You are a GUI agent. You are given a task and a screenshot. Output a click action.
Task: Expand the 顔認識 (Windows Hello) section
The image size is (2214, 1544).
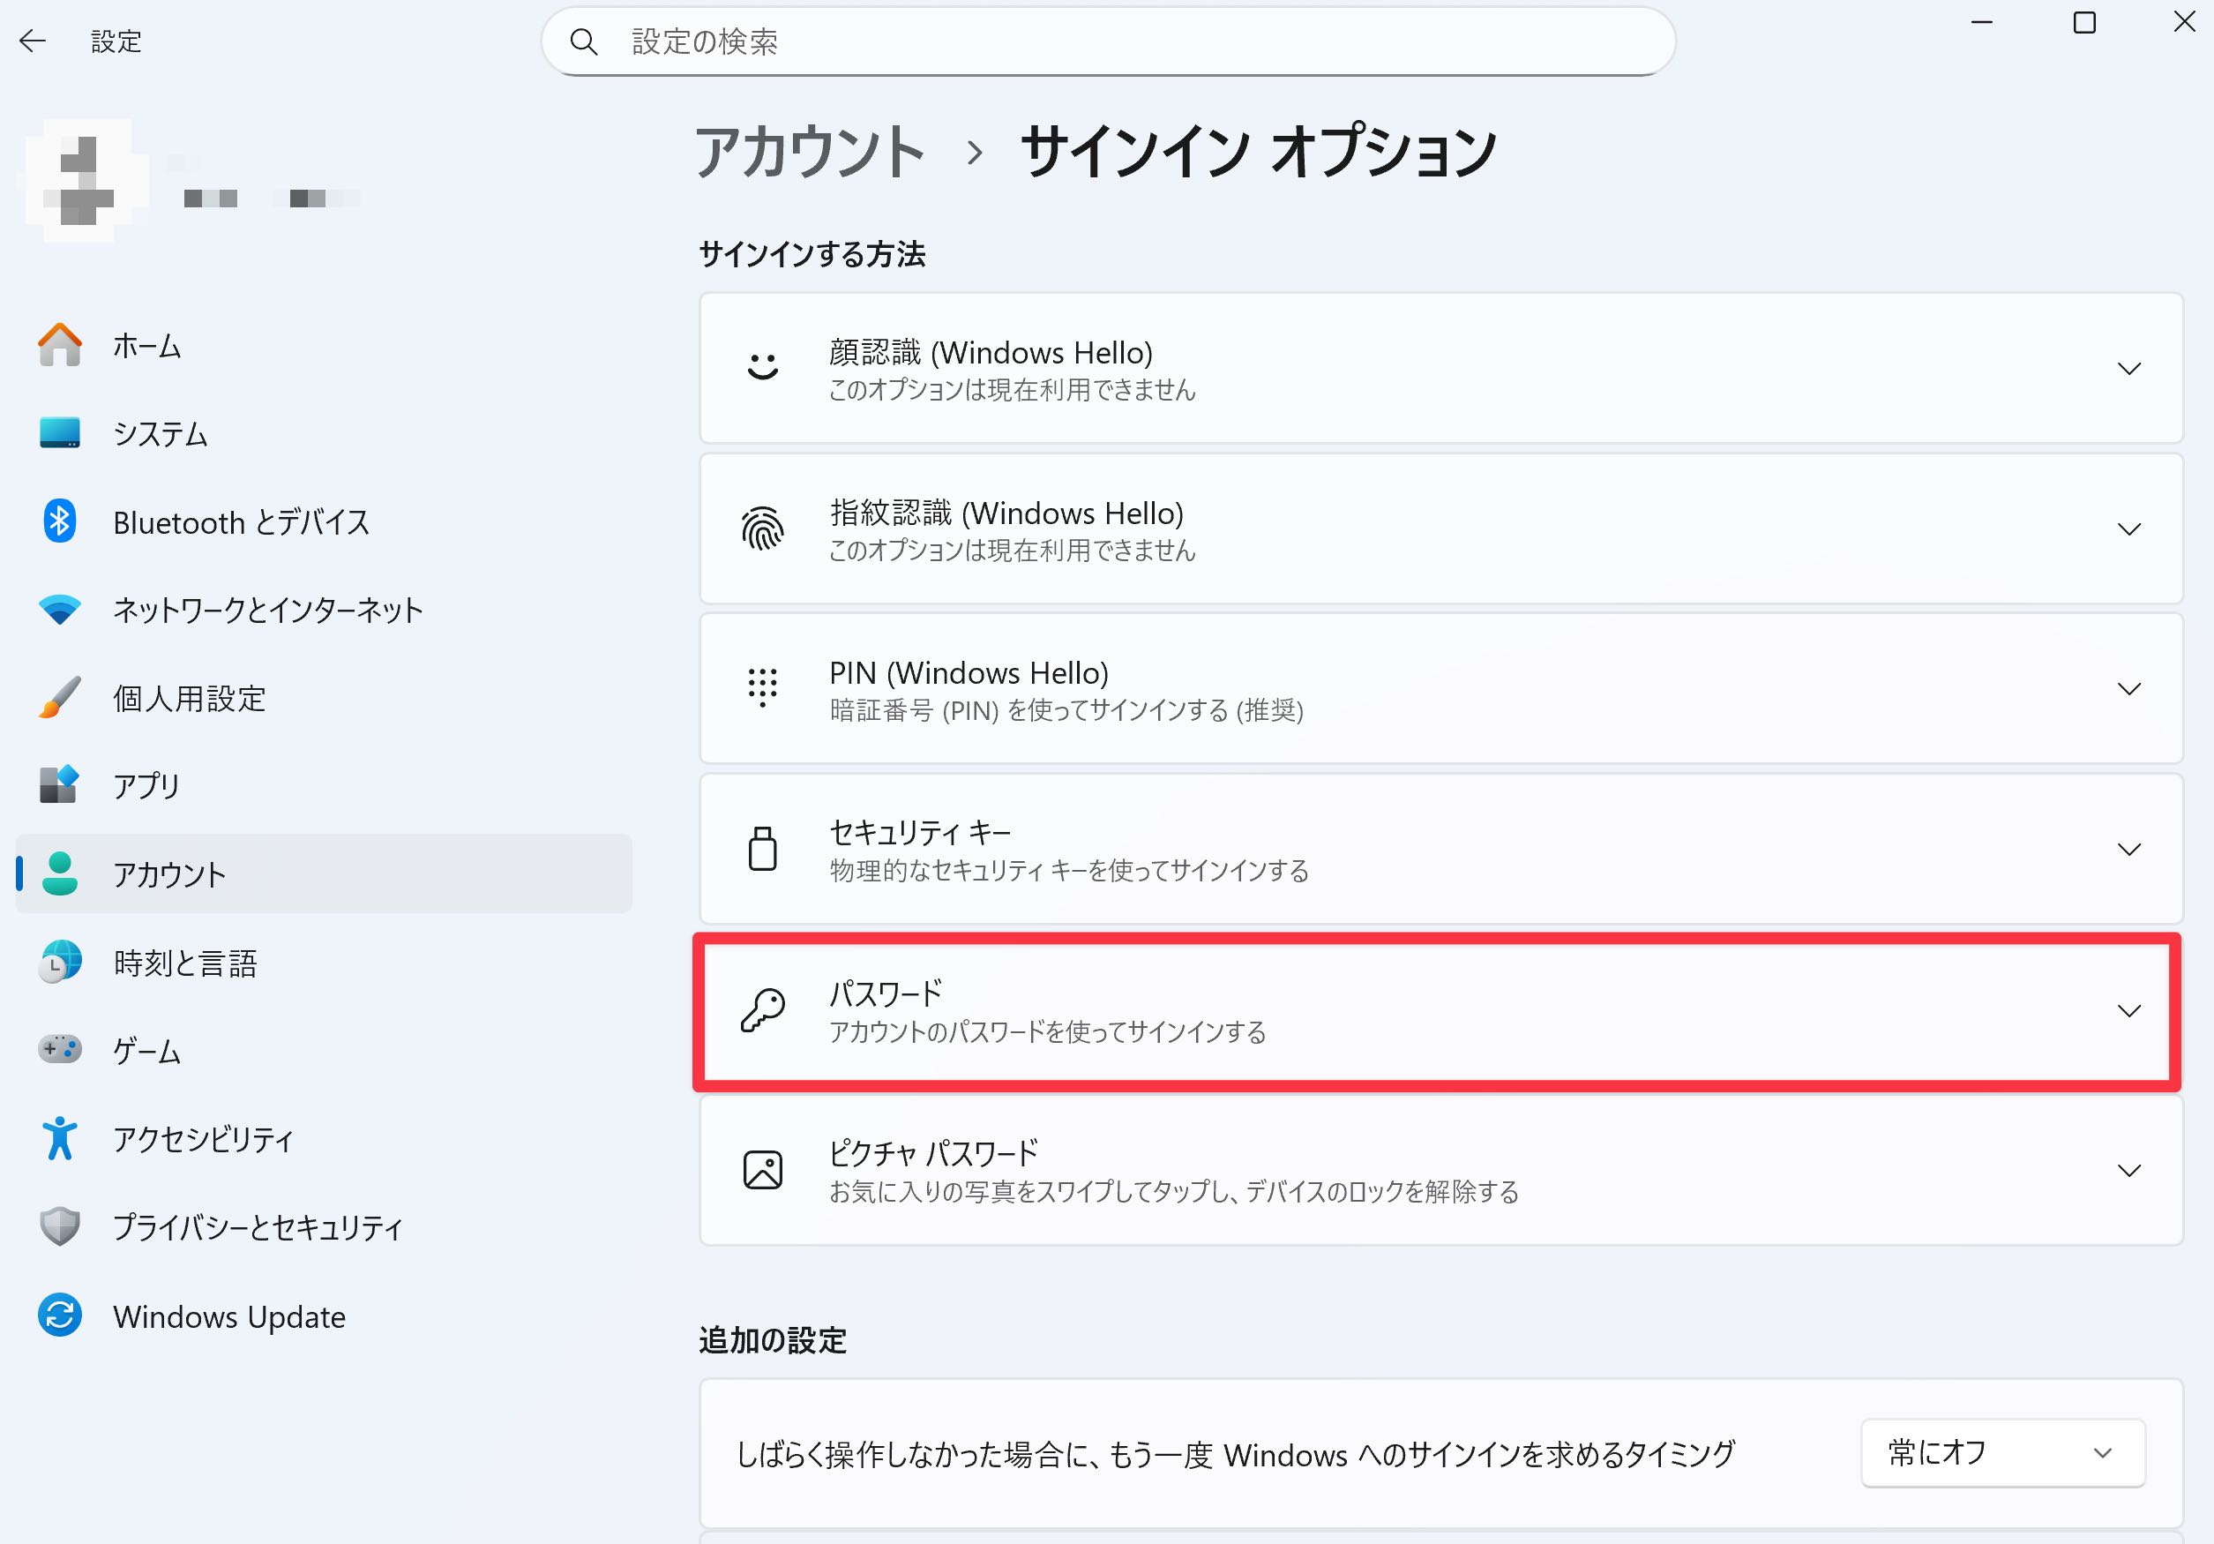[x=2128, y=369]
